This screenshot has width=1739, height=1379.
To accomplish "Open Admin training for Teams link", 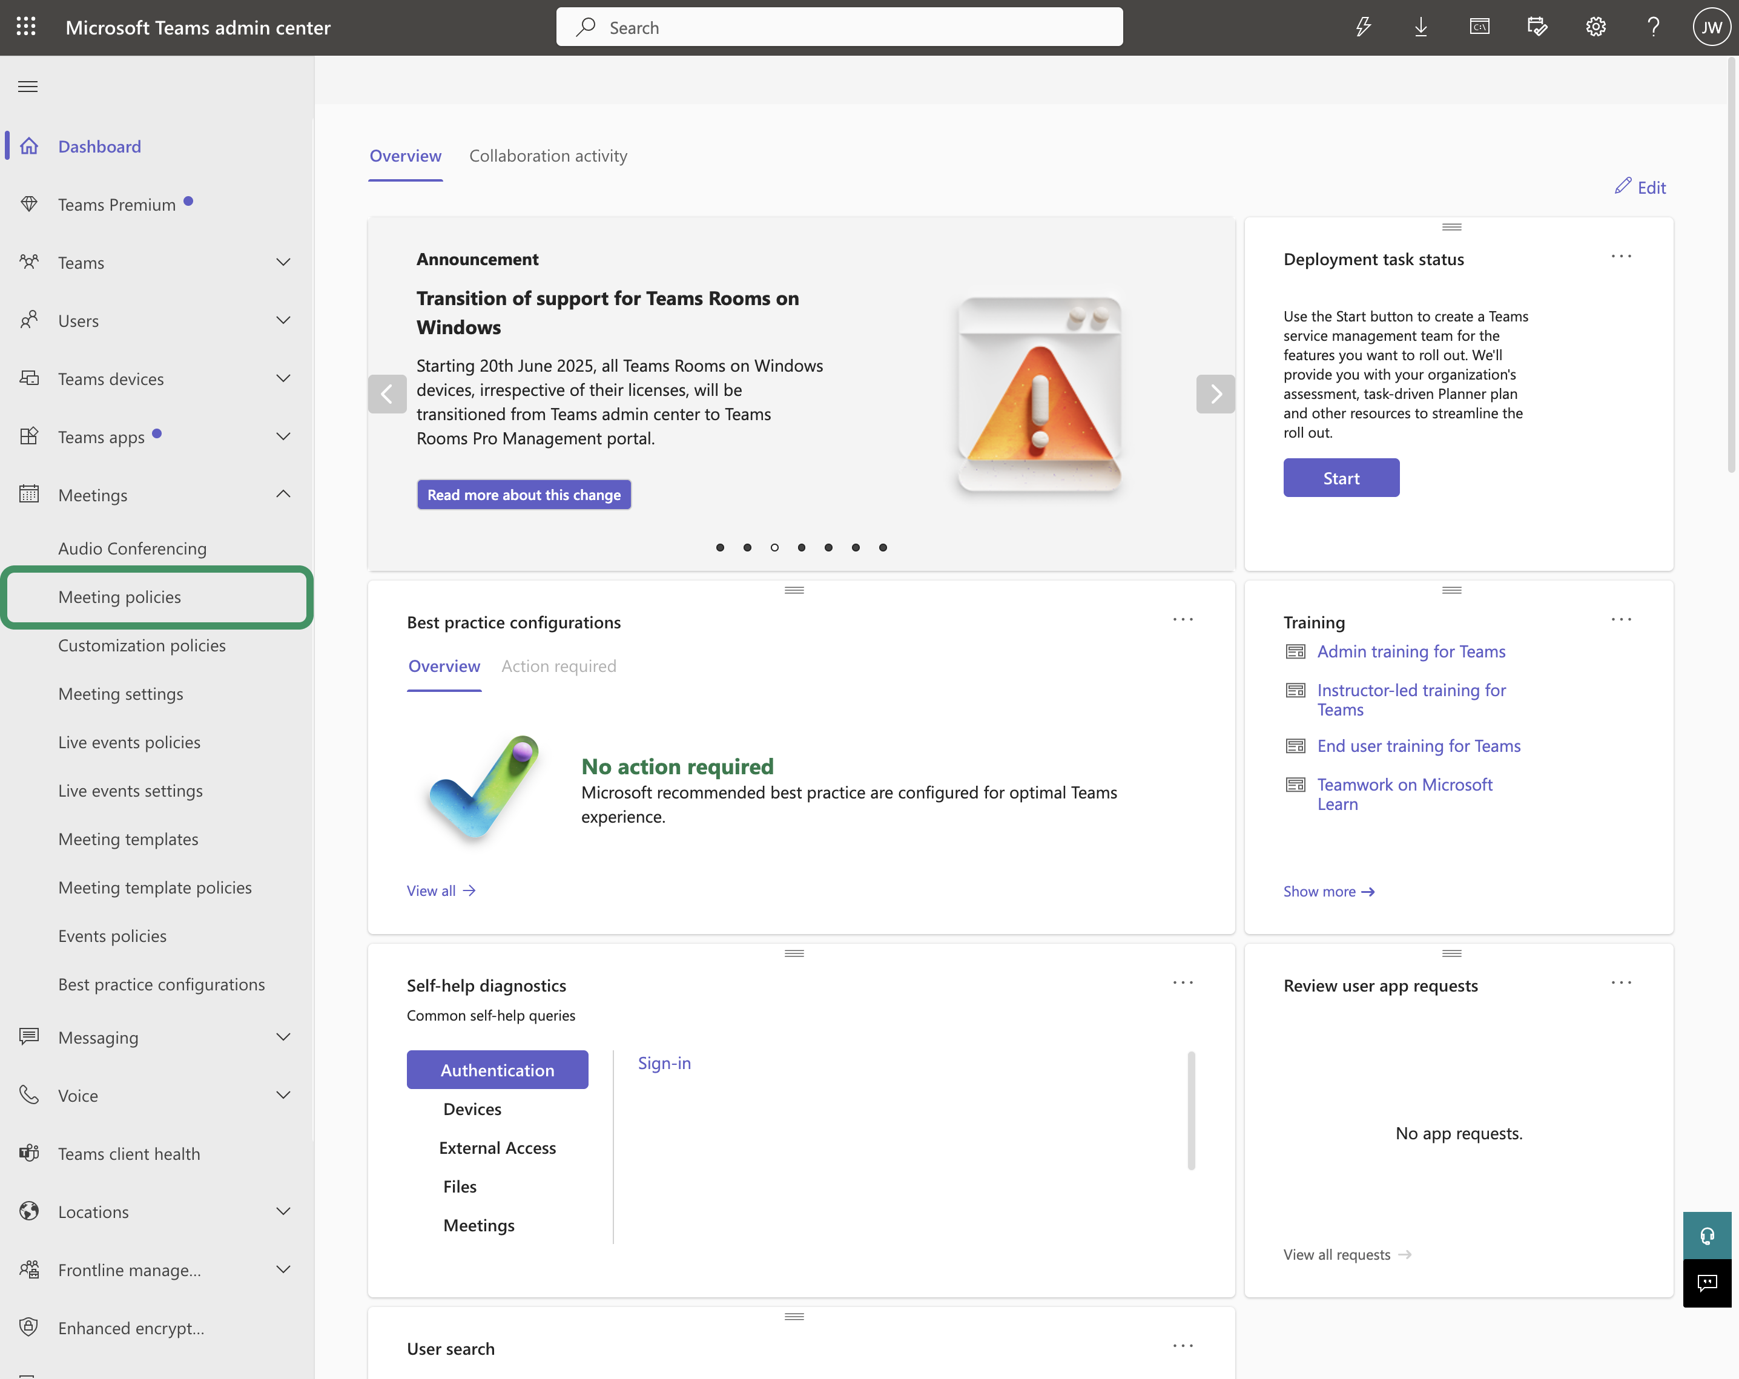I will (x=1411, y=651).
